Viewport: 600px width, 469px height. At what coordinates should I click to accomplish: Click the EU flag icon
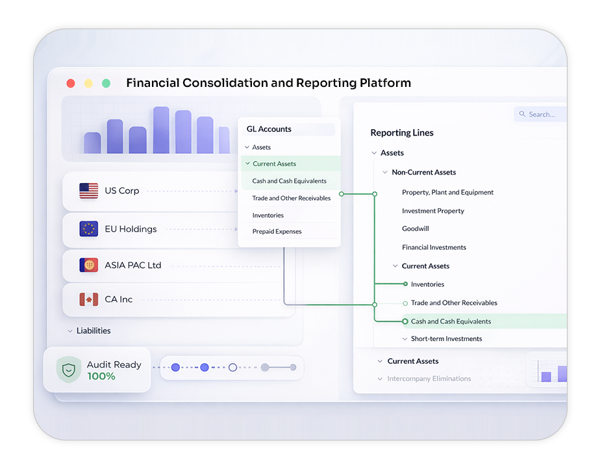coord(88,229)
